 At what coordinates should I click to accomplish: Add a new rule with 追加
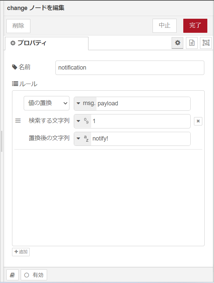(21, 252)
